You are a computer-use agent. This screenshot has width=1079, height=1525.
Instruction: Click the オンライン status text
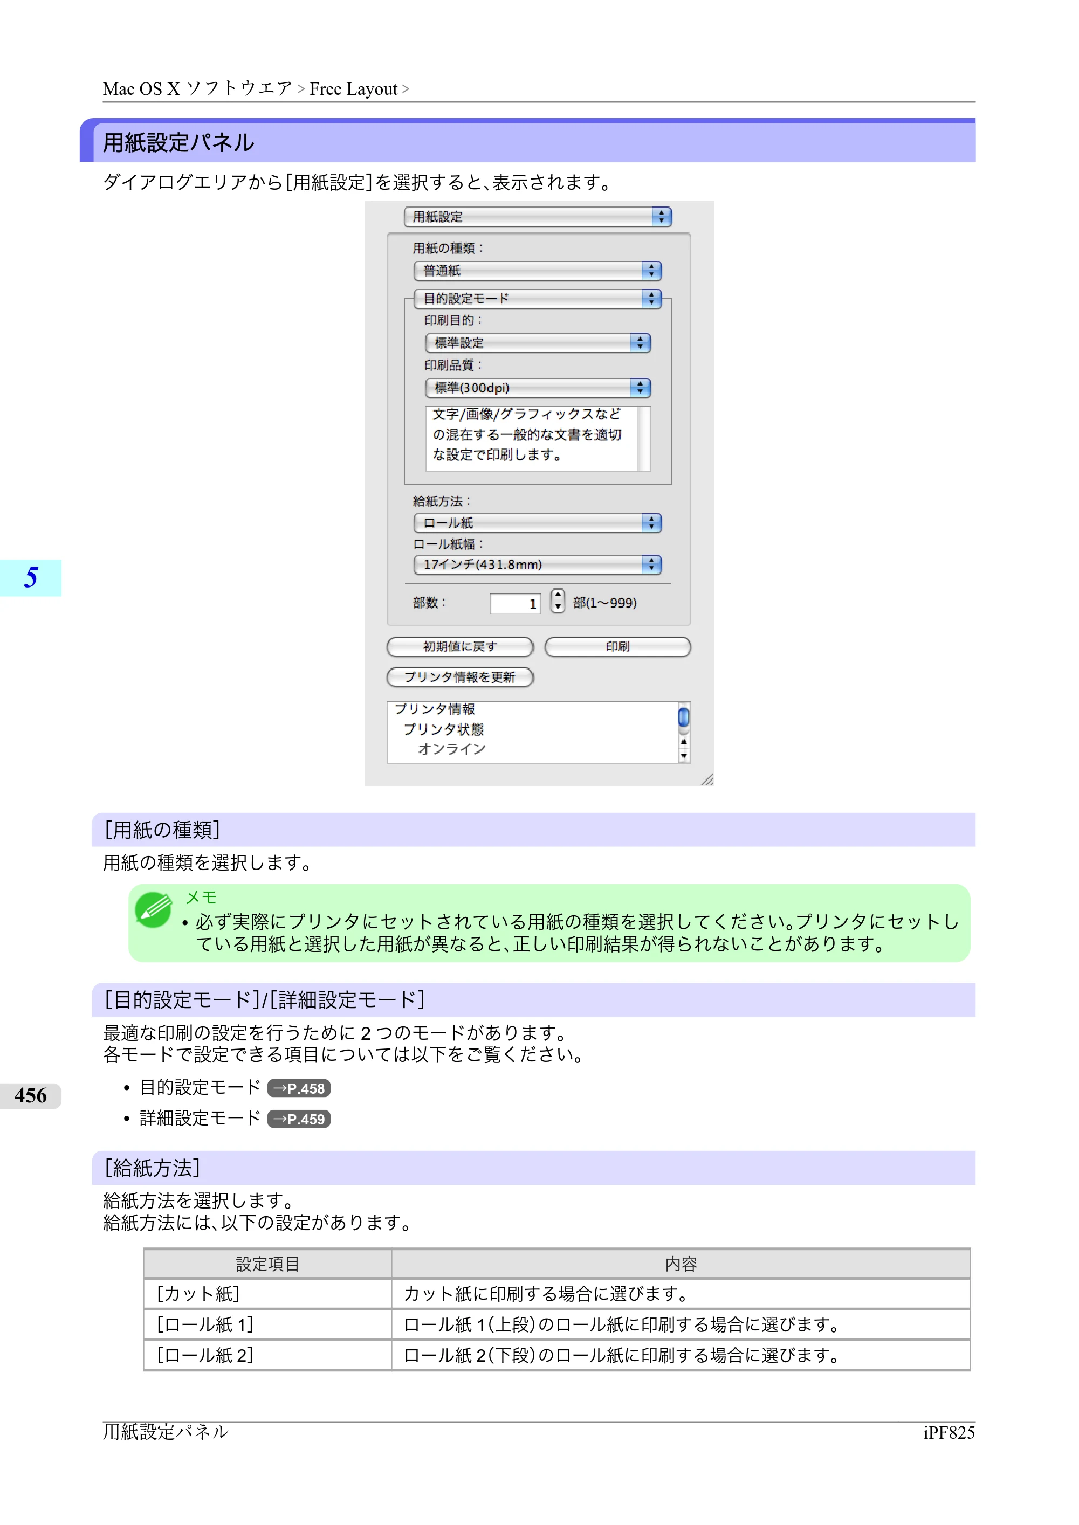click(x=452, y=749)
